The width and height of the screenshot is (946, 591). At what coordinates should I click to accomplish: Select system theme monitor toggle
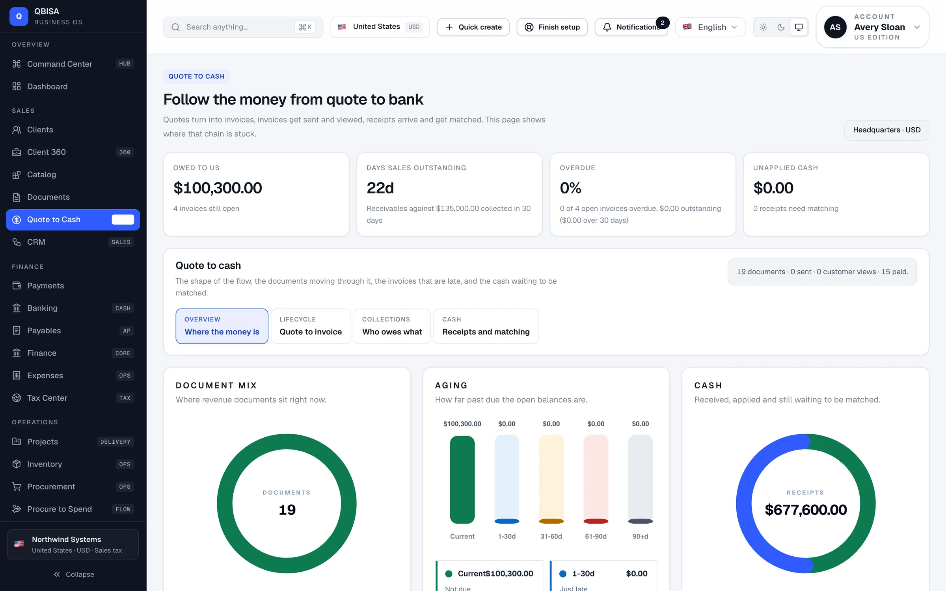[x=799, y=27]
